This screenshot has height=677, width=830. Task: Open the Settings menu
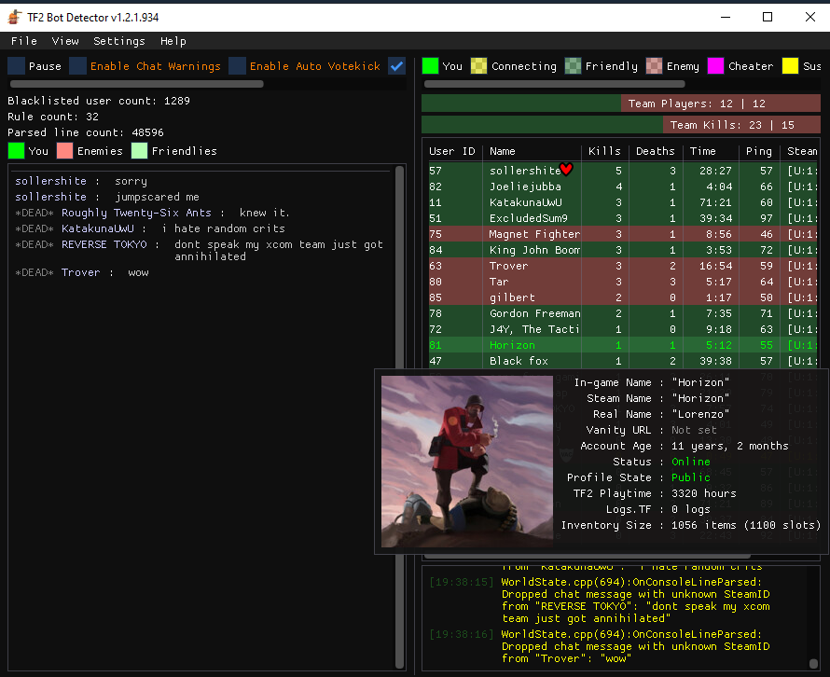click(x=119, y=41)
